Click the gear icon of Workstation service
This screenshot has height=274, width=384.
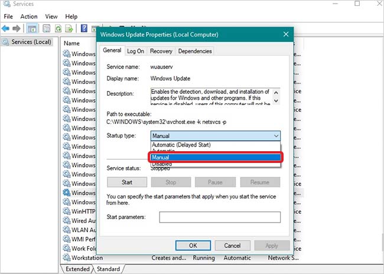67,257
